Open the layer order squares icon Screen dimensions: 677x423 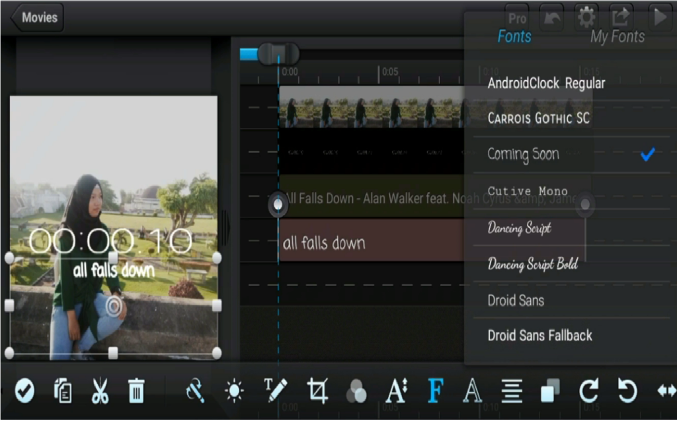coord(551,391)
